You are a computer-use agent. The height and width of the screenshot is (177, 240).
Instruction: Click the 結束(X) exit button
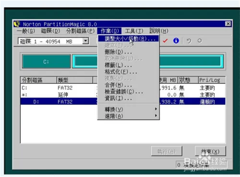pyautogui.click(x=210, y=151)
